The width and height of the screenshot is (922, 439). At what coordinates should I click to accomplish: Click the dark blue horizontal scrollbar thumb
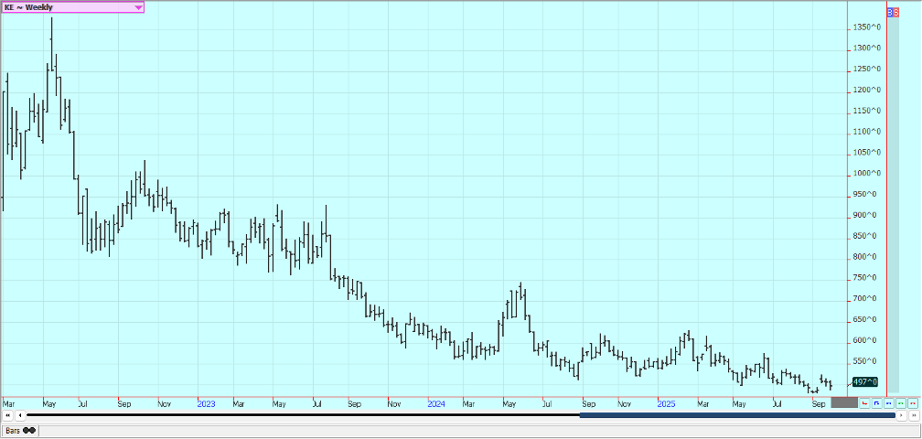click(x=736, y=415)
